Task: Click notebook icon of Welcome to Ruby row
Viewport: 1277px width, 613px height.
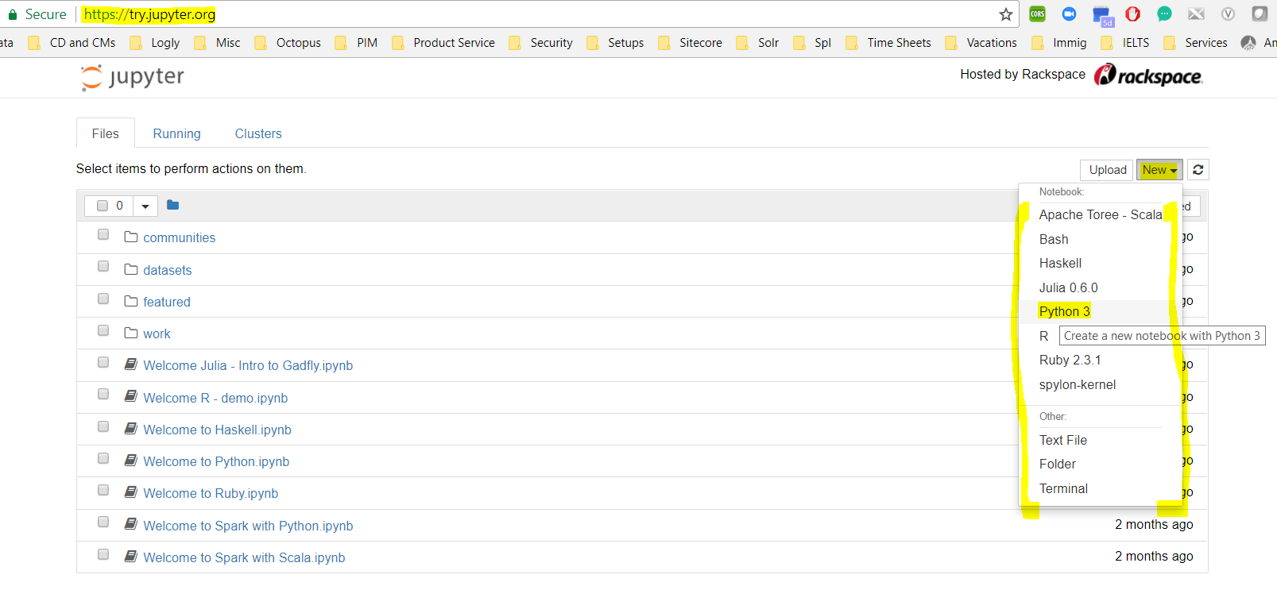Action: pos(131,492)
